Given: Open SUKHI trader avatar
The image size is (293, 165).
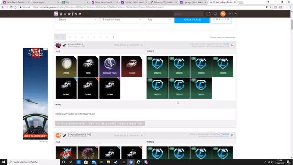Looking at the screenshot, I should click(x=58, y=45).
